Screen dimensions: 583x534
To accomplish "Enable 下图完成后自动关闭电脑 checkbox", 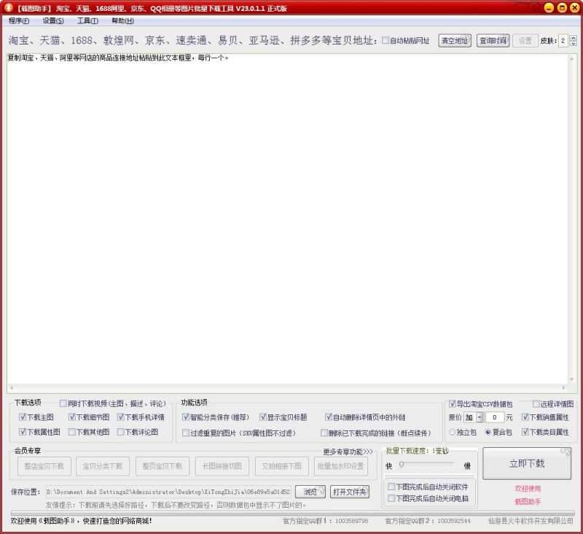I will click(x=391, y=499).
